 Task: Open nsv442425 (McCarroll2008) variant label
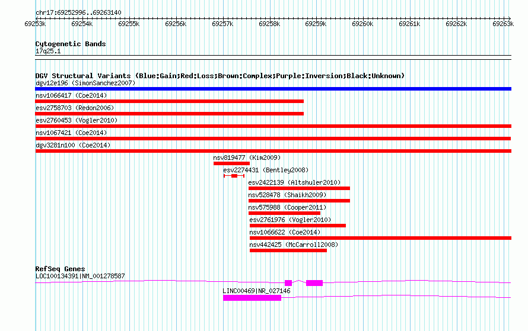pos(294,245)
